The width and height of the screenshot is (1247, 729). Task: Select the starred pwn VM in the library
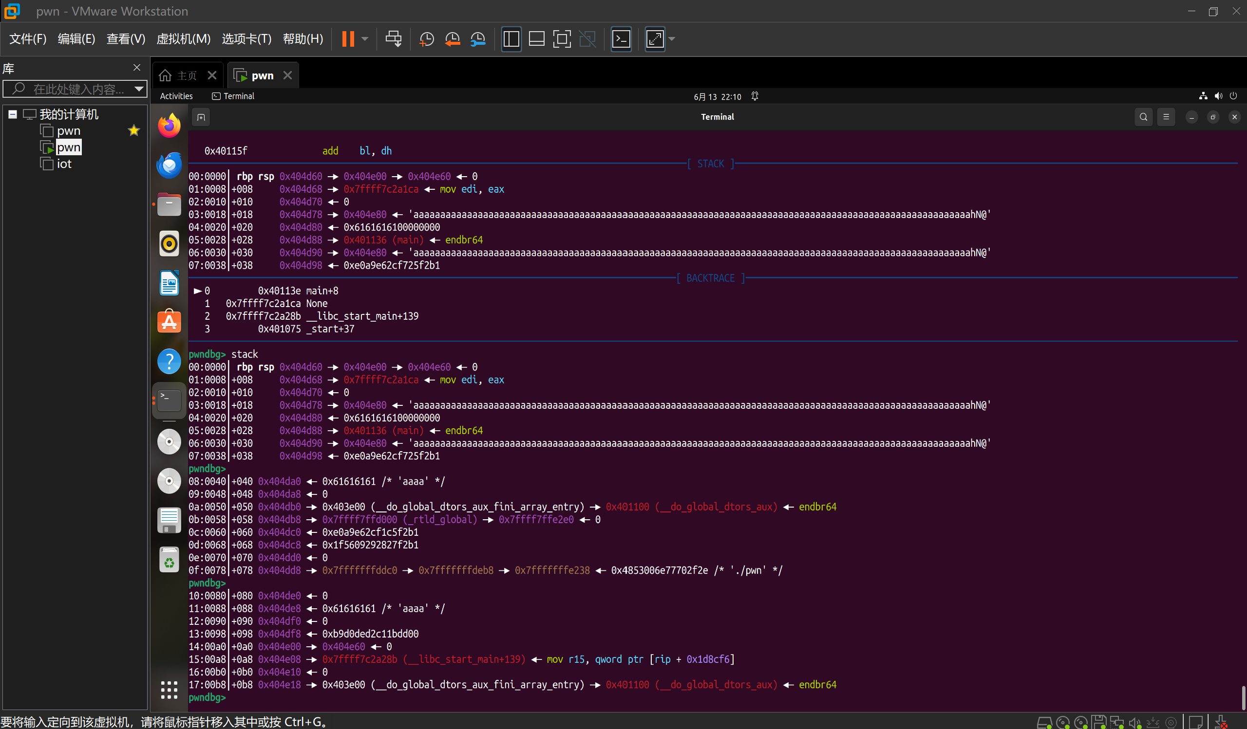68,131
